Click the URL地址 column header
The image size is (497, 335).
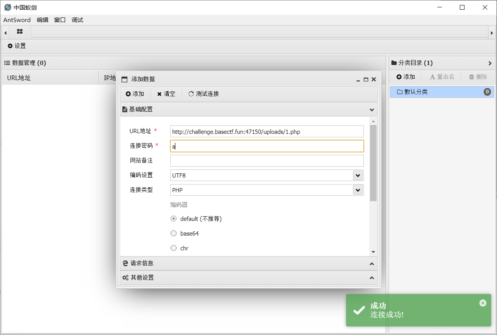pyautogui.click(x=50, y=78)
